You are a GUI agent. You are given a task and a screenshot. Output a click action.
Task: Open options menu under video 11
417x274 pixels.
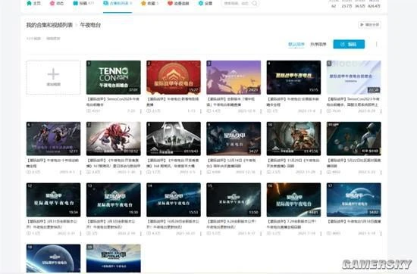381,173
